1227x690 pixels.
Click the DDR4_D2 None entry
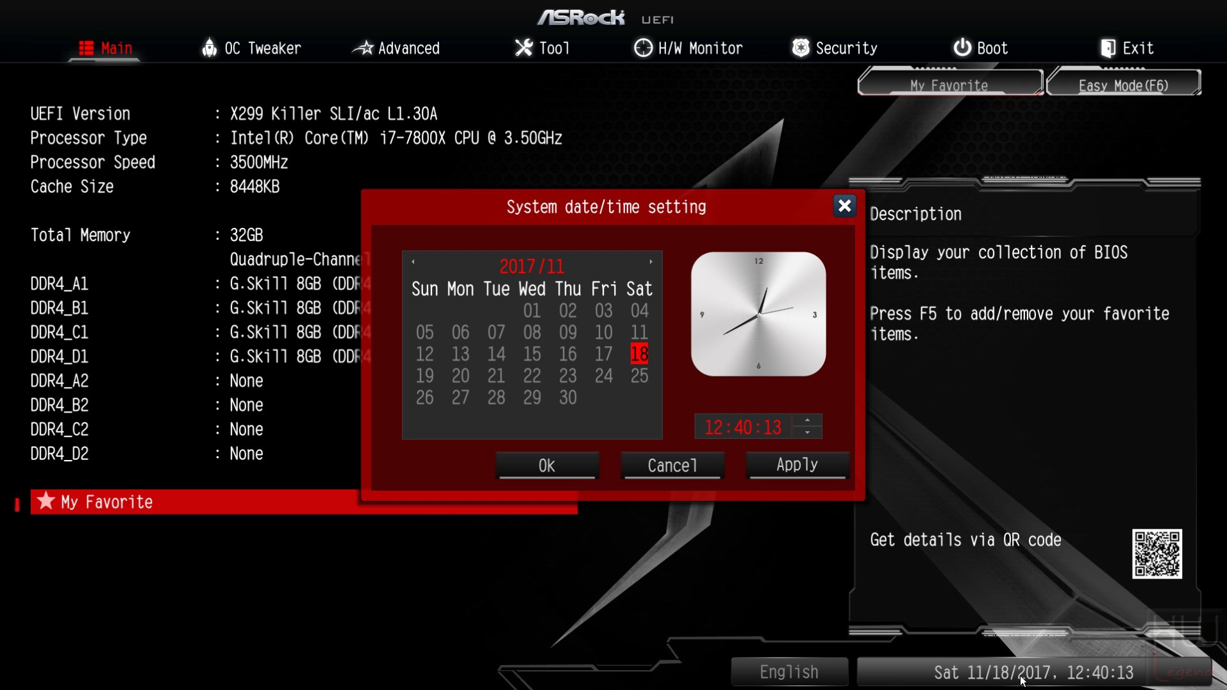(246, 454)
